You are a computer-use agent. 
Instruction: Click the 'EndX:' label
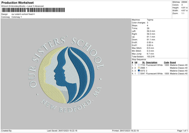tap(135, 42)
